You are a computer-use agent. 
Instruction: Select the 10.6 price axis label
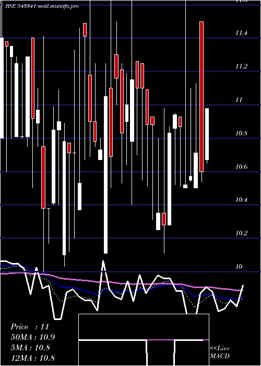(241, 167)
